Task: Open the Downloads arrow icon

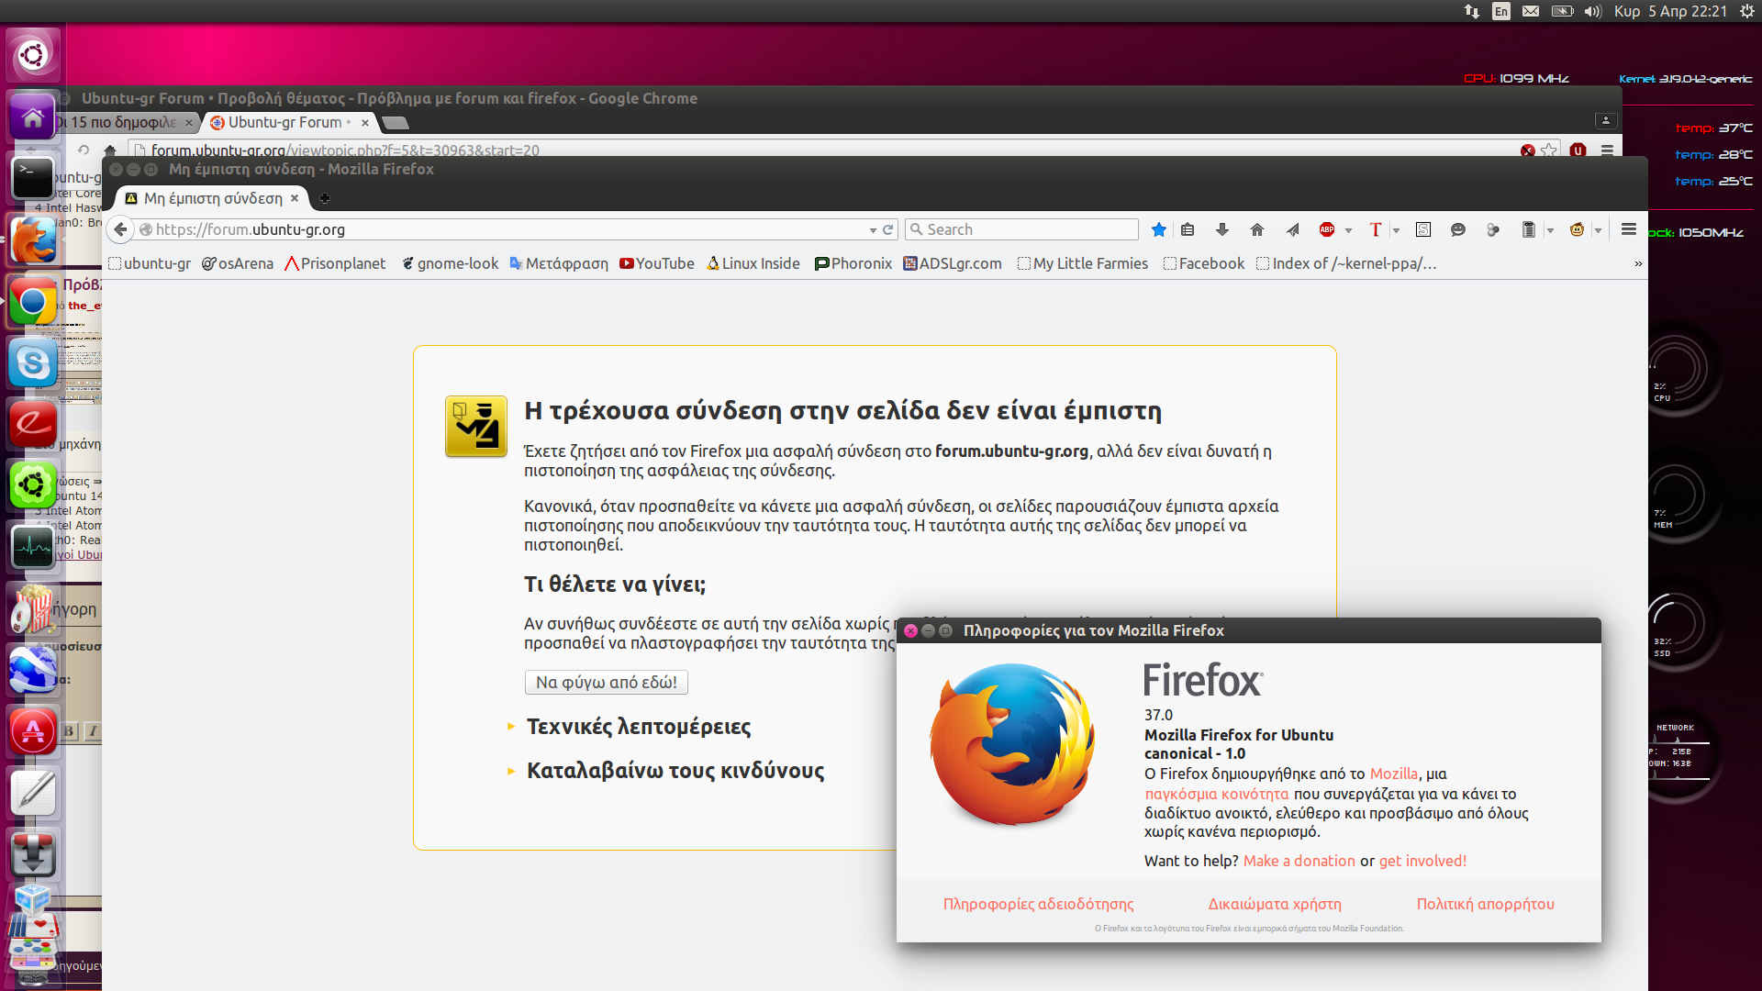Action: (1222, 229)
